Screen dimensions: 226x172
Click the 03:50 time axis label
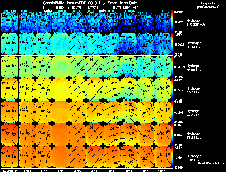coord(145,171)
